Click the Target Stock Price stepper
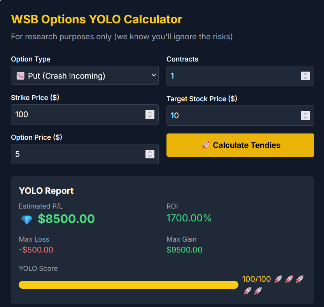Image resolution: width=324 pixels, height=307 pixels. click(305, 116)
